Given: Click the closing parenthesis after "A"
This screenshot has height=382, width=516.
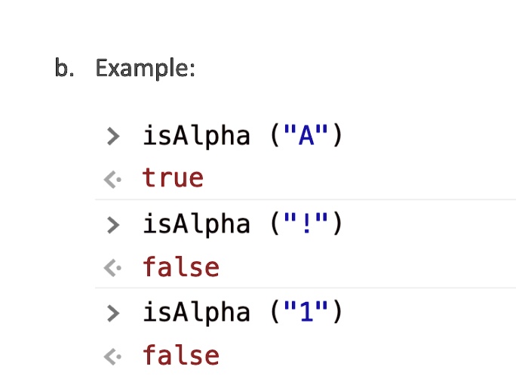Looking at the screenshot, I should point(336,137).
